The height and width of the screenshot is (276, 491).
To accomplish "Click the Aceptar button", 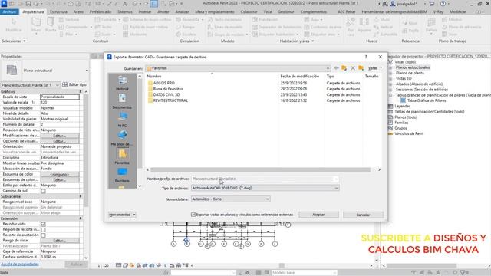I will click(x=318, y=215).
